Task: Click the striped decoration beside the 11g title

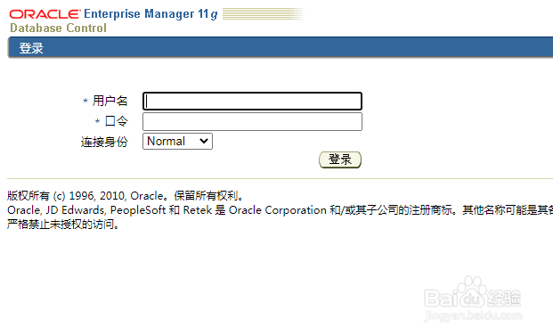Action: pos(263,13)
